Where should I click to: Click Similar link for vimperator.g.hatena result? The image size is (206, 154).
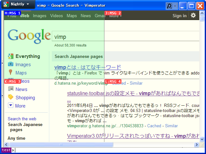point(171,126)
